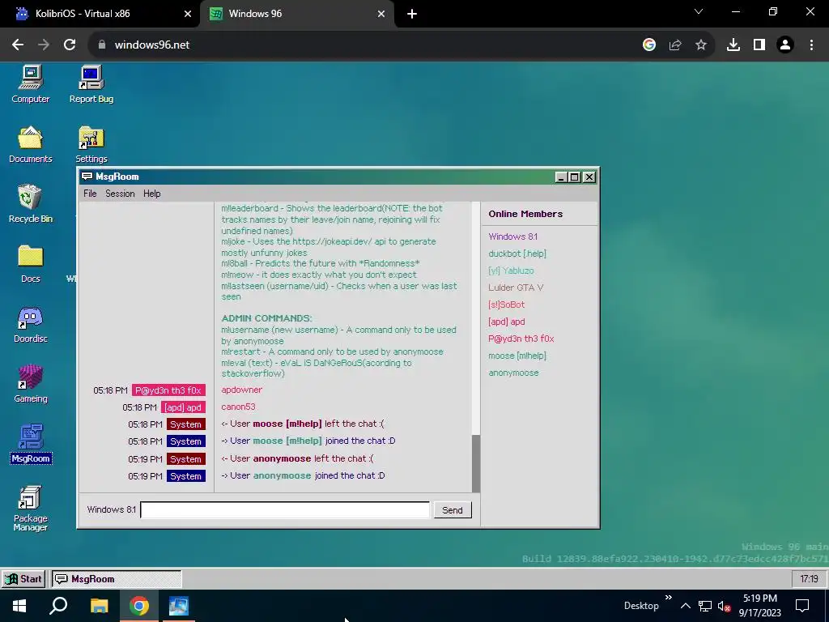Expand the tab search chevron
Screen dimensions: 829x622
click(699, 11)
